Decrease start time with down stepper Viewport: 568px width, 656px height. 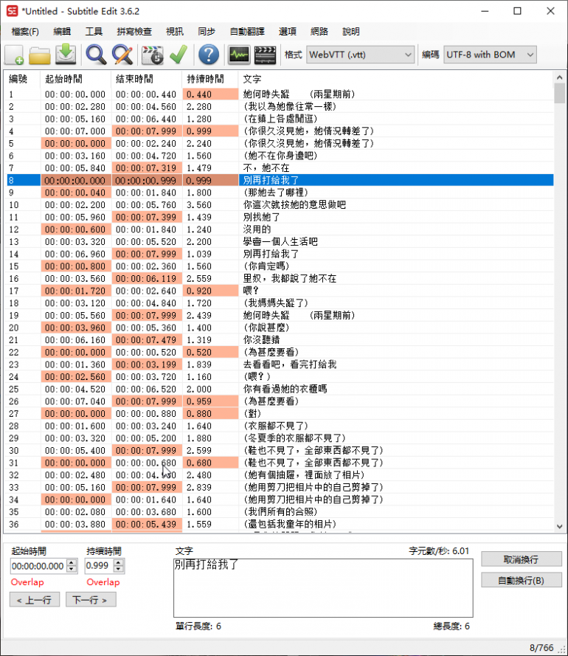tap(72, 570)
